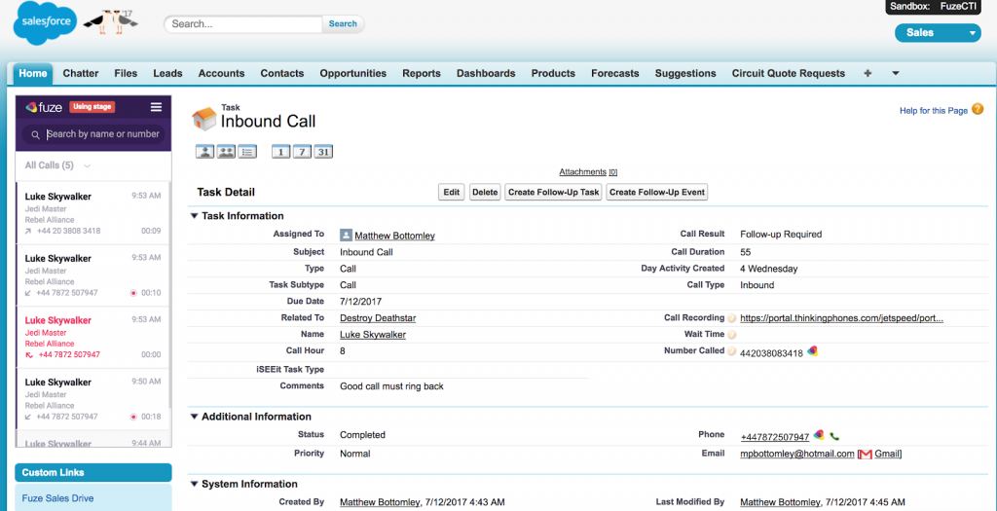
Task: Go to the Opportunities tab
Action: [x=352, y=73]
